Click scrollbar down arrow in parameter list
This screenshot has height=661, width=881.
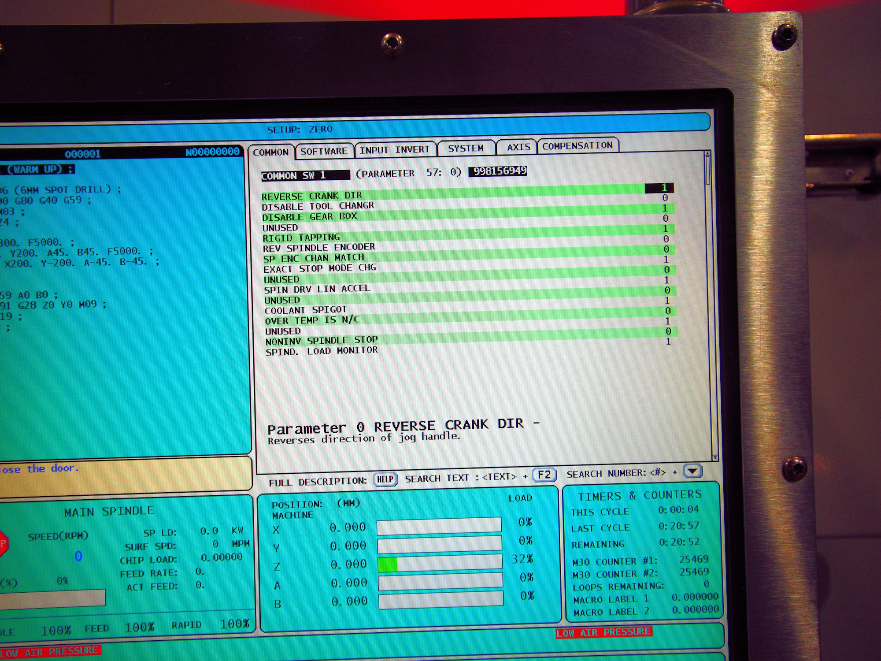pos(714,458)
